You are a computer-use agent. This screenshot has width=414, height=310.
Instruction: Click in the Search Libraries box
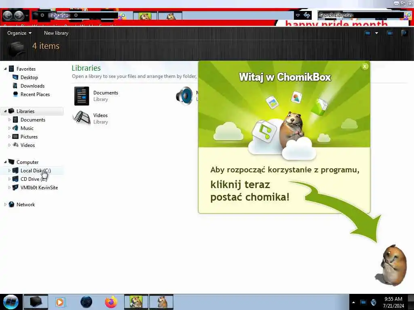360,15
